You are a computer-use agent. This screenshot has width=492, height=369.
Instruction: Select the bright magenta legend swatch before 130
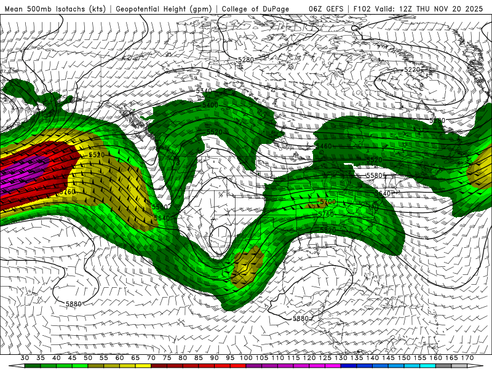(333, 366)
